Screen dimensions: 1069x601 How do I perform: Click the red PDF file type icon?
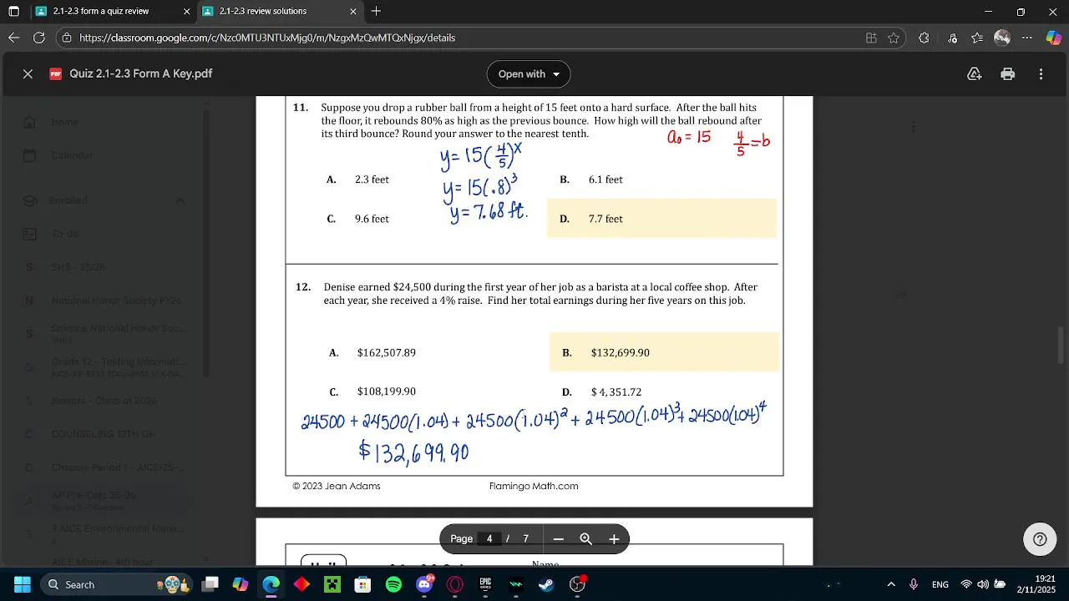pyautogui.click(x=56, y=73)
